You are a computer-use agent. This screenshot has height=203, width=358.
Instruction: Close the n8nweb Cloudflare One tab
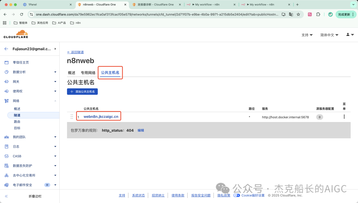(125, 5)
